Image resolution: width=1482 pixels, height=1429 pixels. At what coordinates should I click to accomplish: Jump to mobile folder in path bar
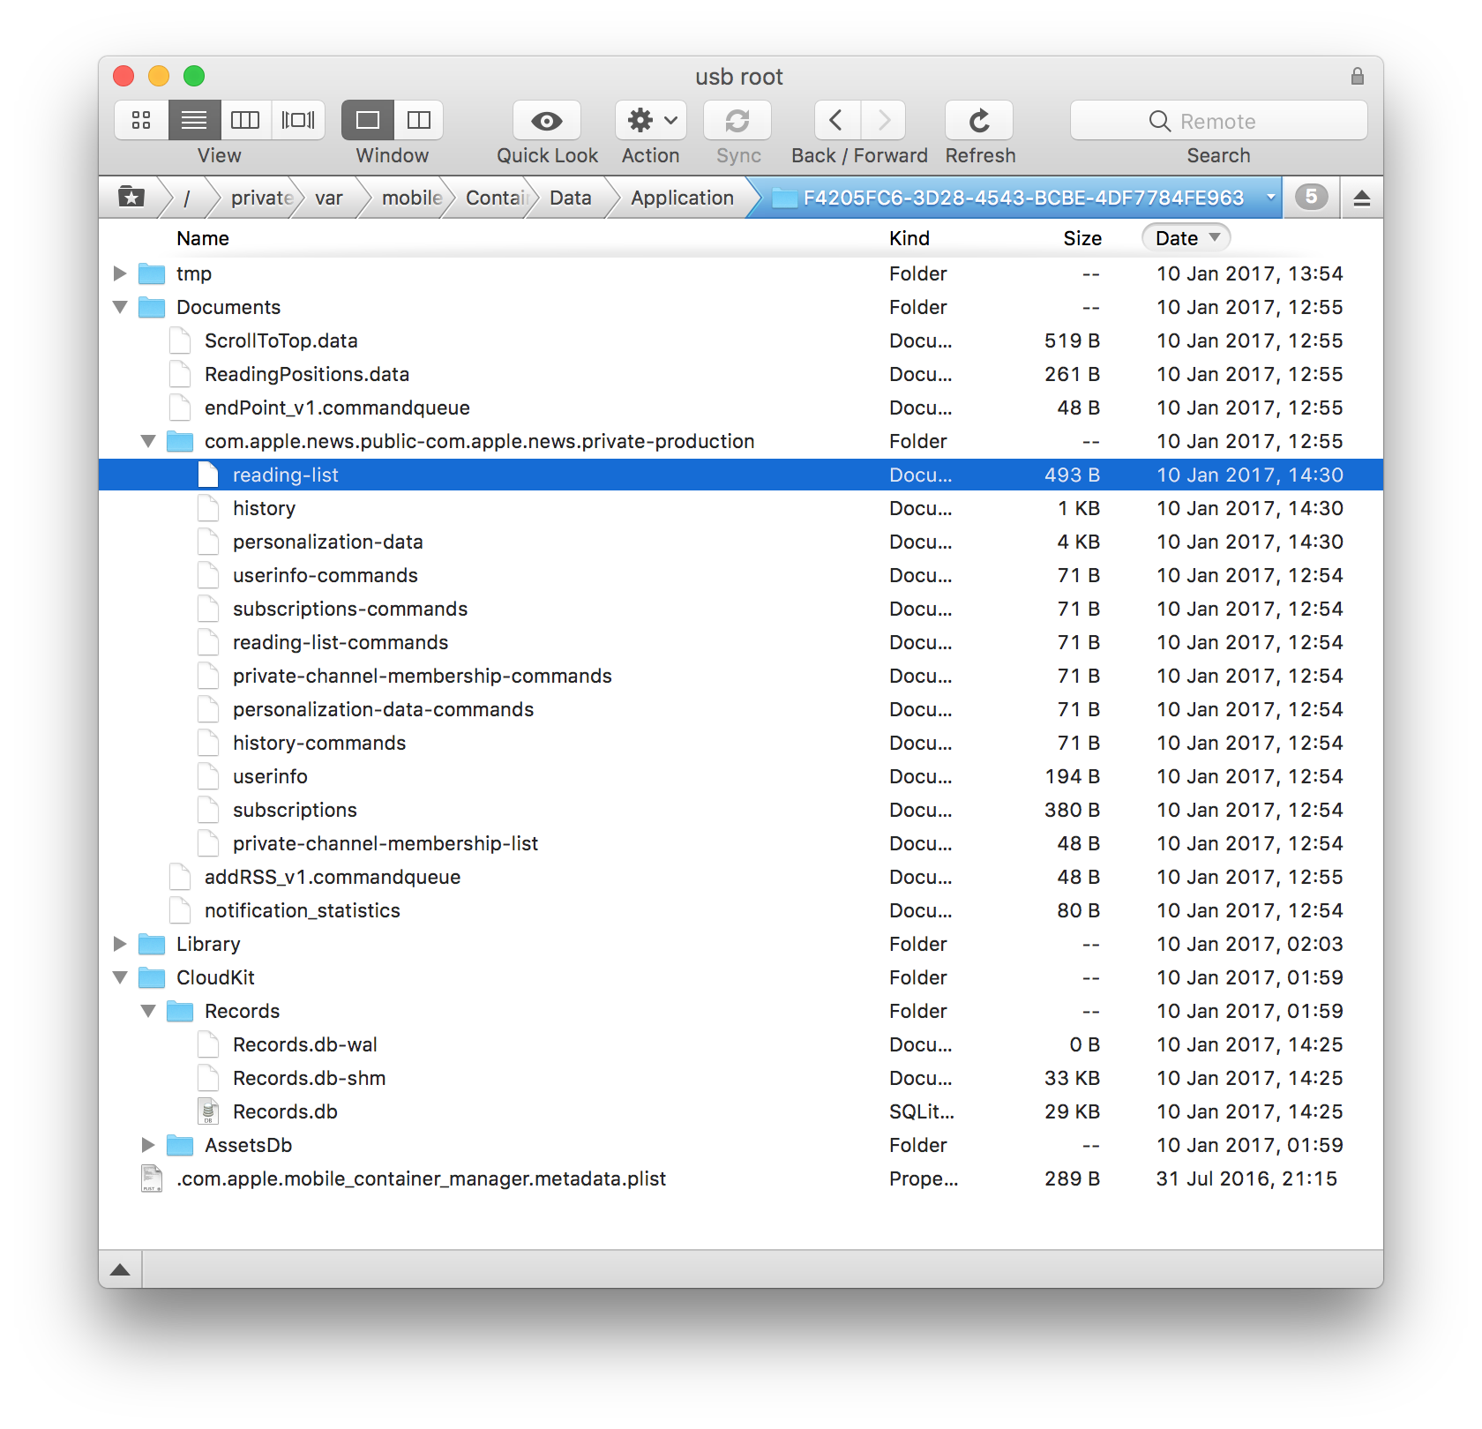click(412, 198)
